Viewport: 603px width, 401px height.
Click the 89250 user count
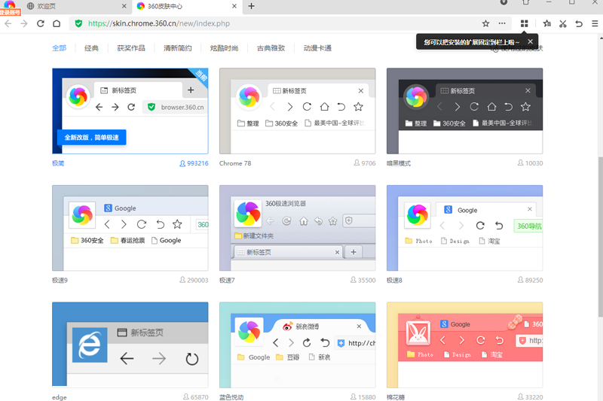(x=530, y=280)
